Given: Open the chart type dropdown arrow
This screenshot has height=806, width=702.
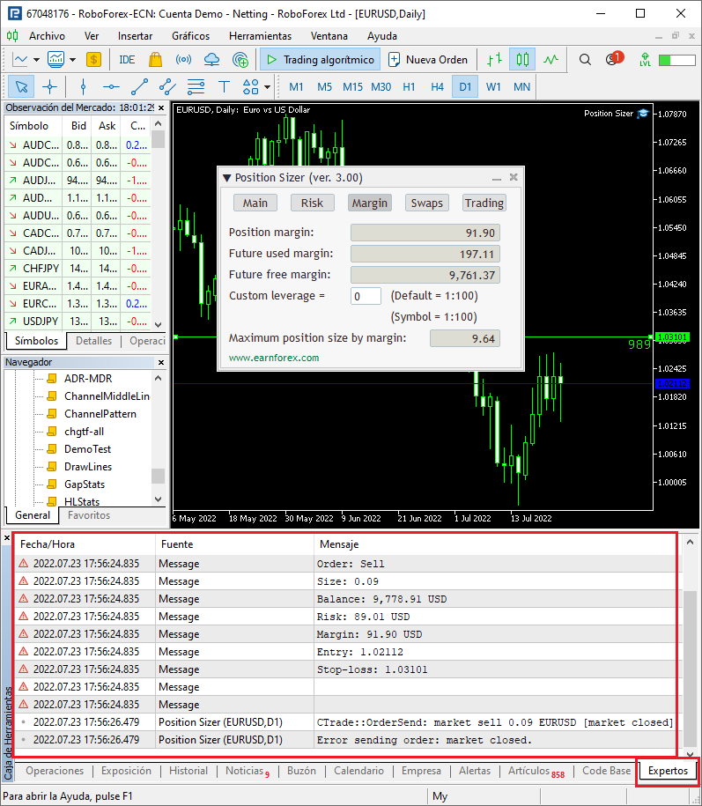Looking at the screenshot, I should pos(37,60).
